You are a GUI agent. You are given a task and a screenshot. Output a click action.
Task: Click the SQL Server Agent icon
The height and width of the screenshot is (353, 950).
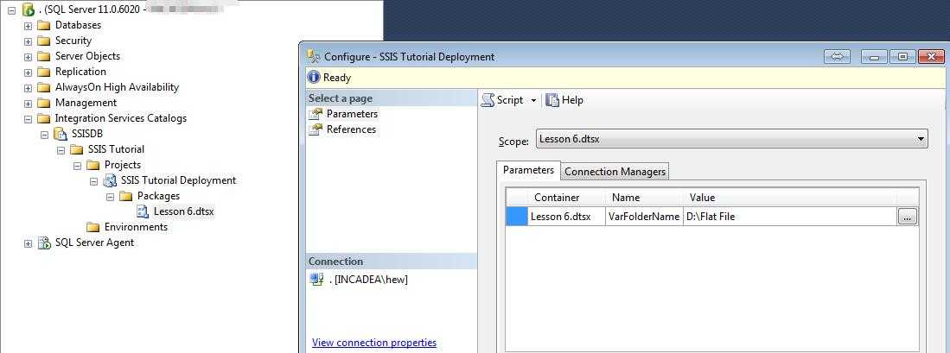[x=44, y=243]
